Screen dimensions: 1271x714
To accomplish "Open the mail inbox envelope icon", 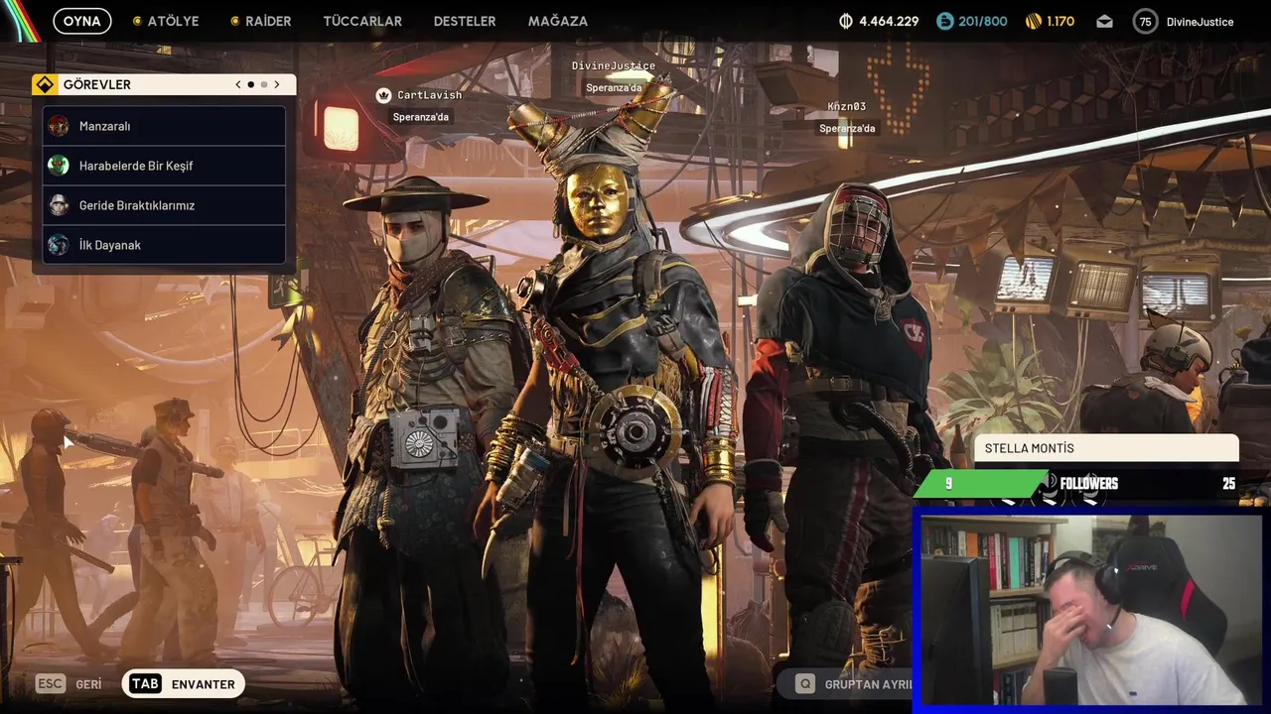I will point(1105,21).
